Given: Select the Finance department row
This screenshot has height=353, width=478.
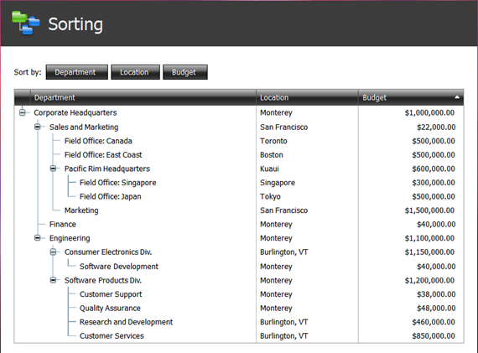Looking at the screenshot, I should [x=239, y=224].
